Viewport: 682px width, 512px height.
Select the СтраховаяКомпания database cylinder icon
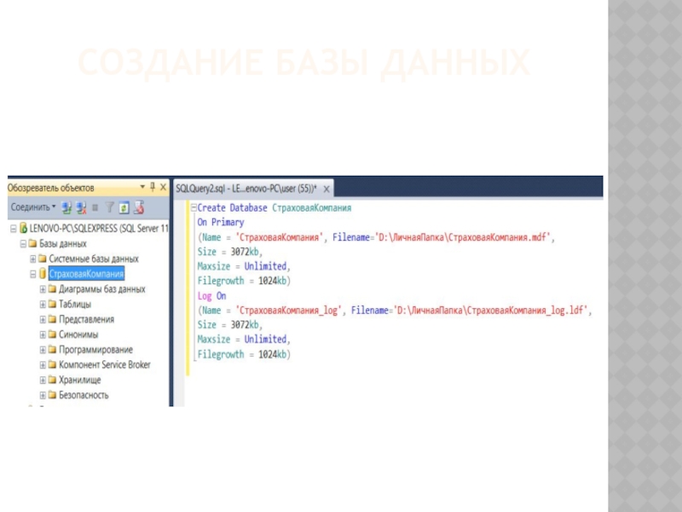point(43,274)
